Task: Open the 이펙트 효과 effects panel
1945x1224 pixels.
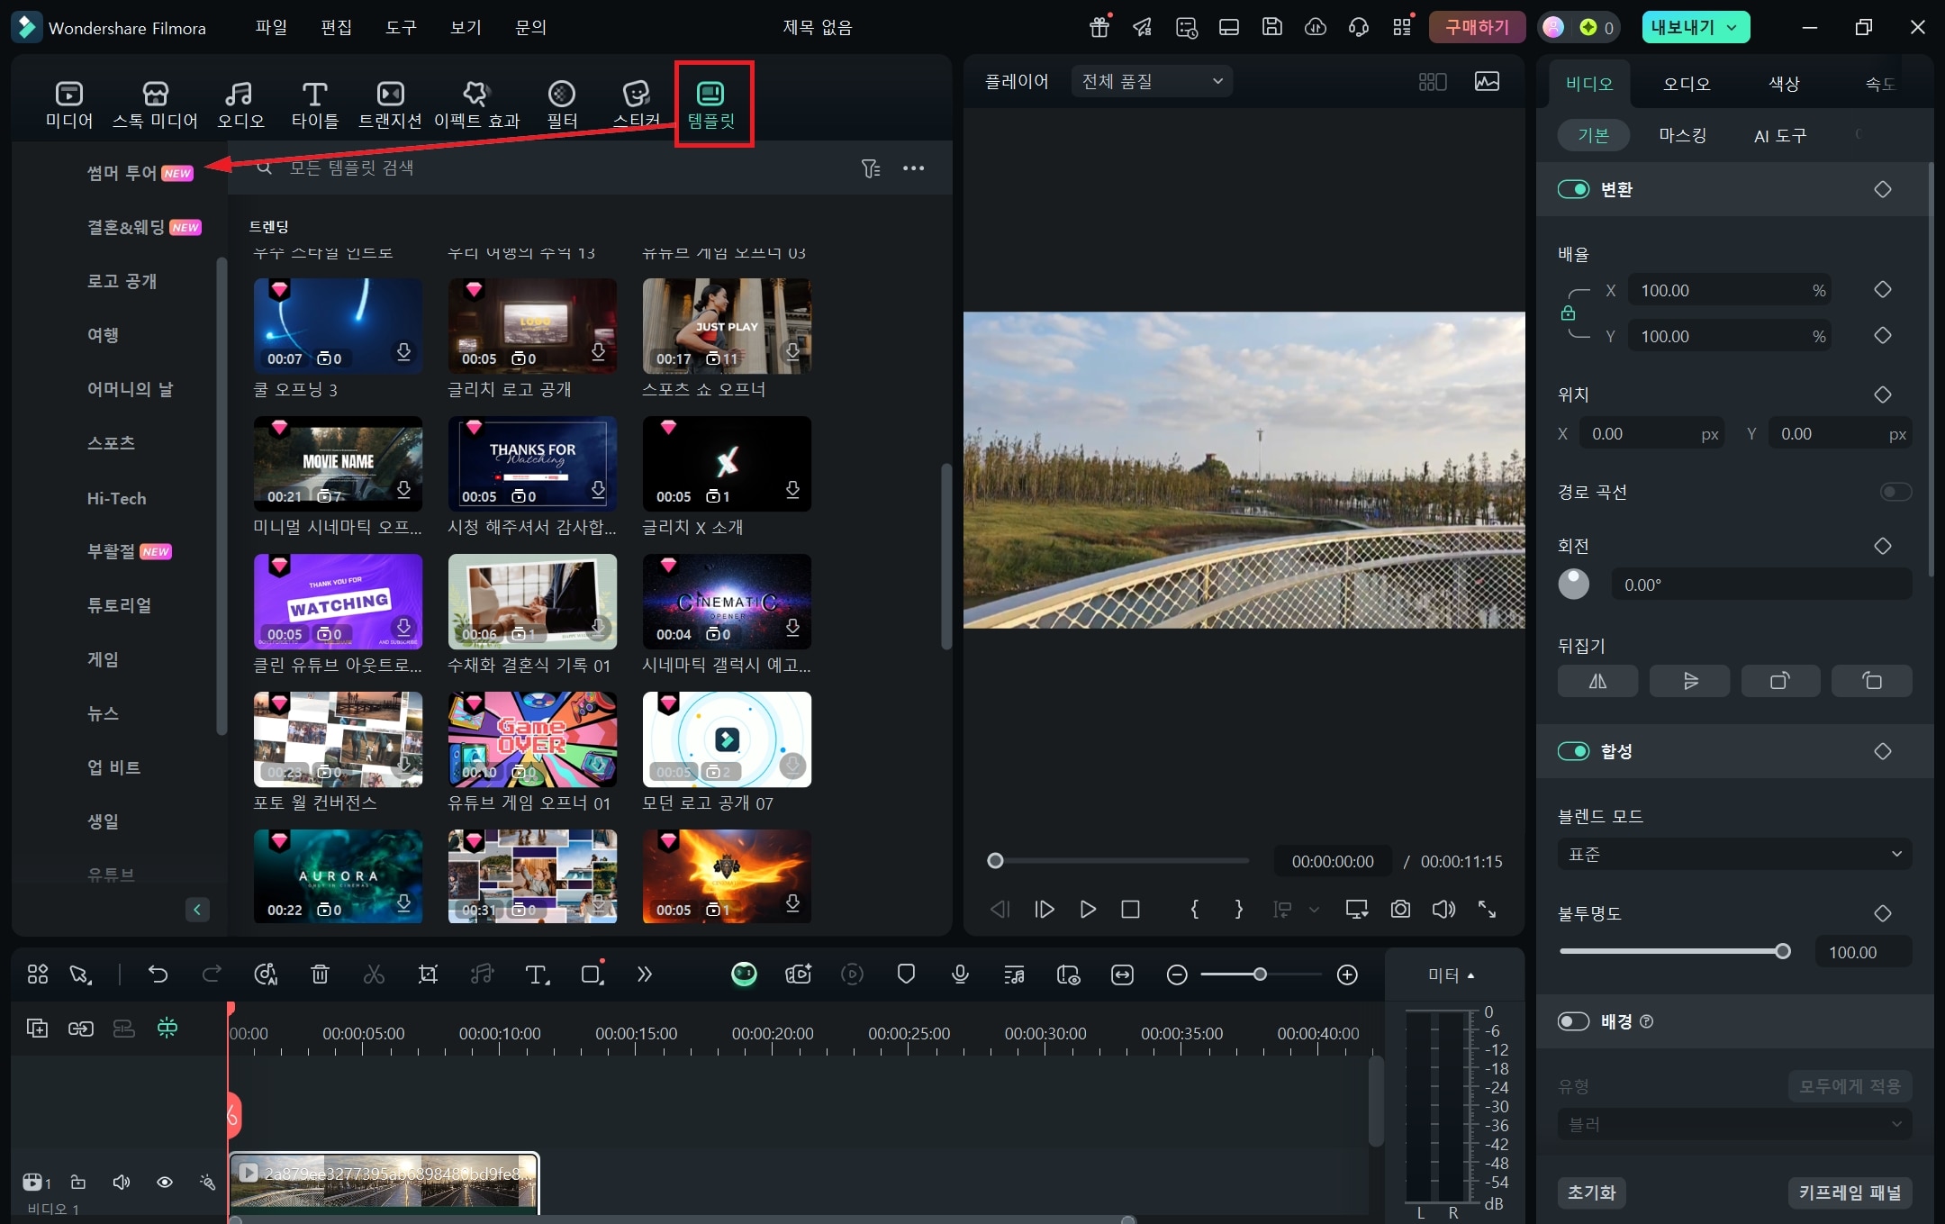Action: pos(476,104)
